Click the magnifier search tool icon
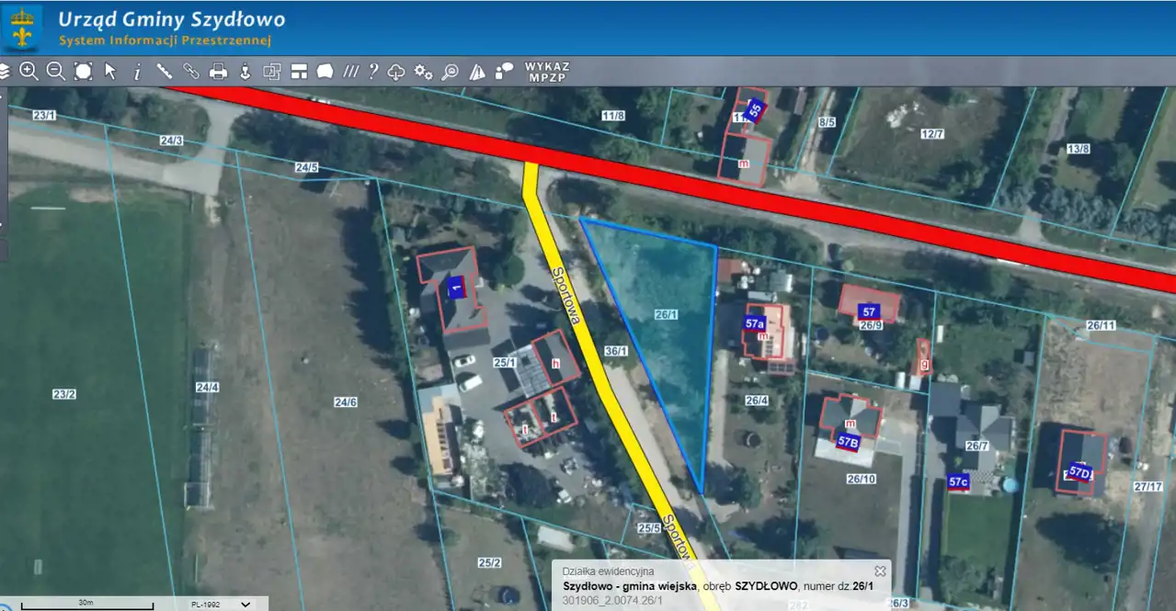The image size is (1176, 611). 450,72
